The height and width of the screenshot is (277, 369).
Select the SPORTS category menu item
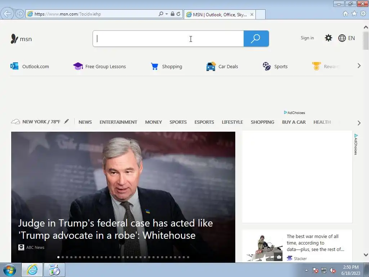coord(178,122)
